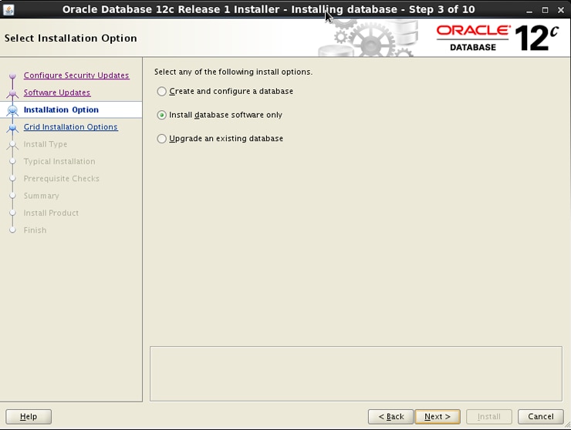
Task: Click the Install Type step label
Action: 46,144
